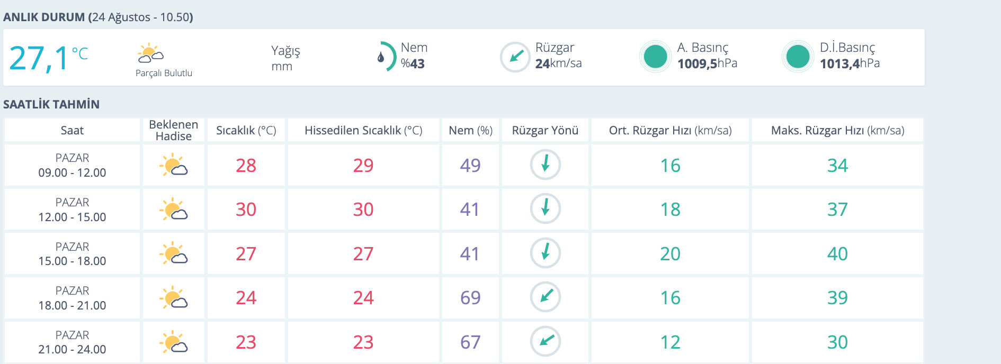
Task: Click the Maks. Rüzgar Hızı column header
Action: pyautogui.click(x=837, y=130)
